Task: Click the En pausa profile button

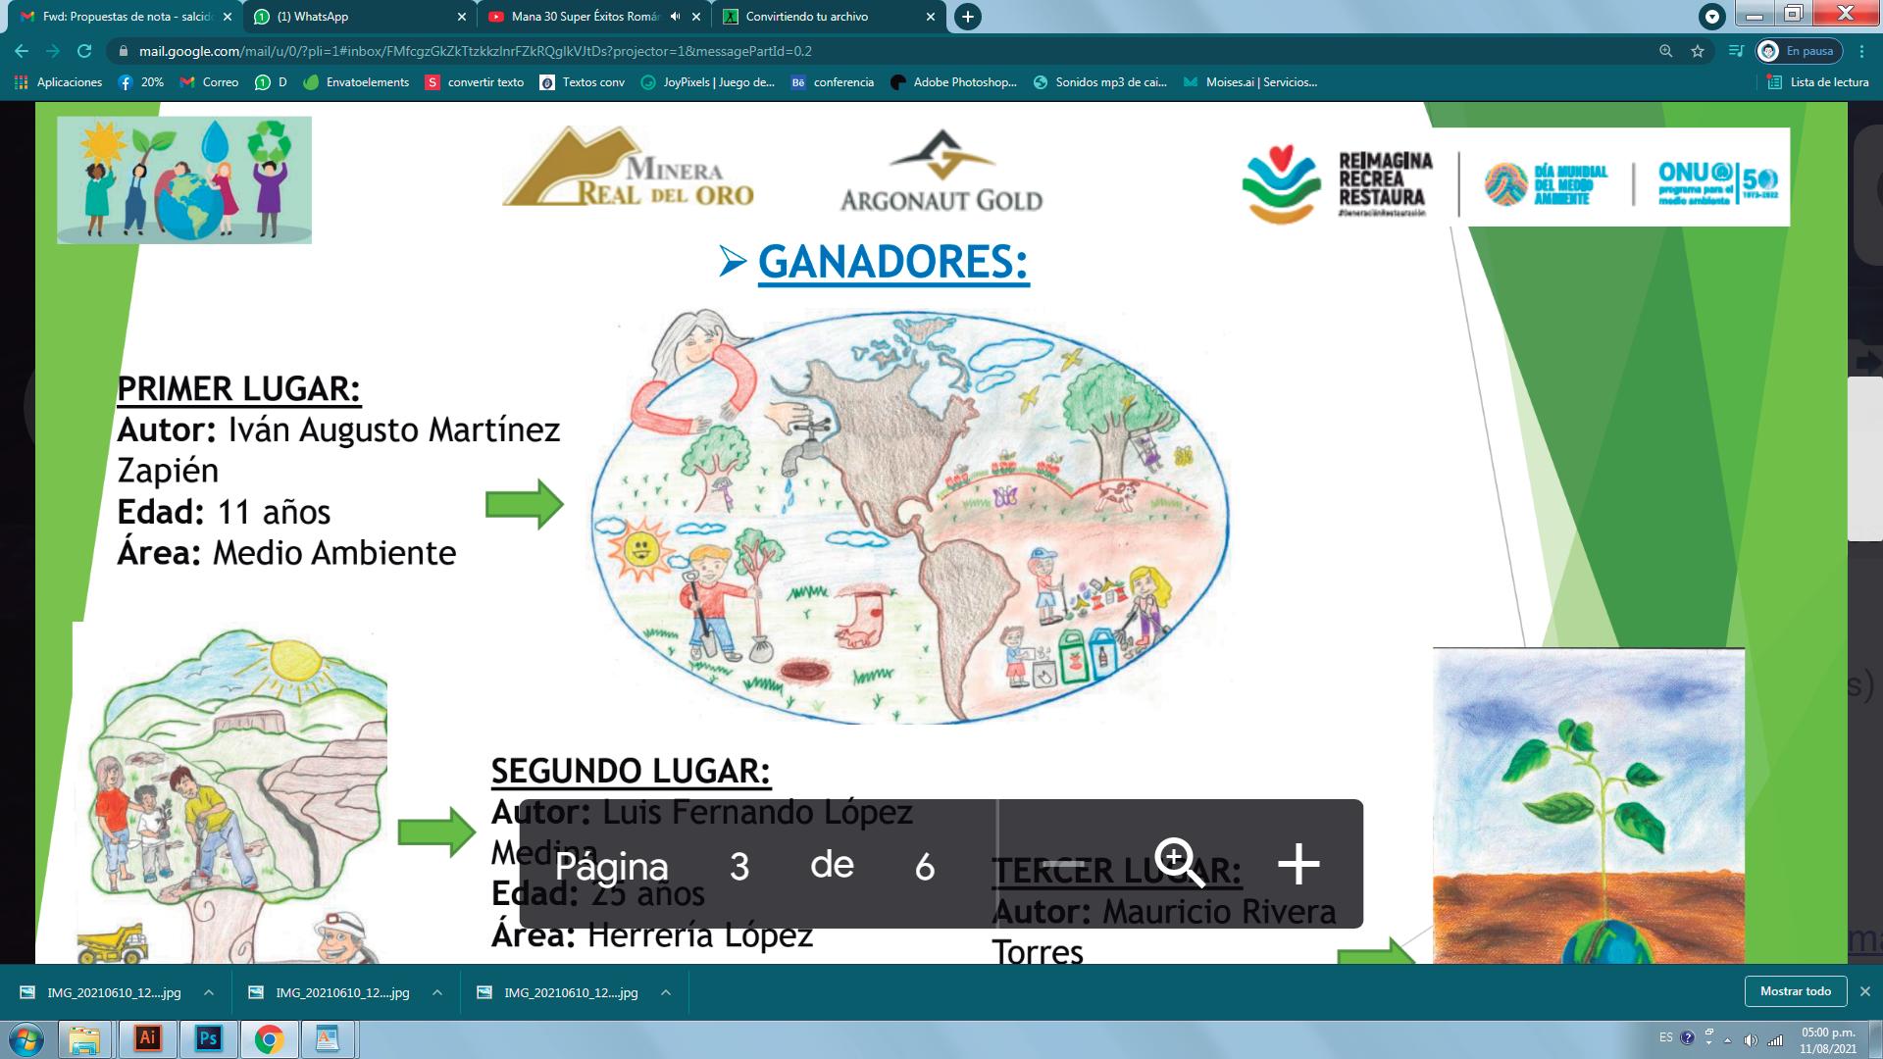Action: (1799, 51)
